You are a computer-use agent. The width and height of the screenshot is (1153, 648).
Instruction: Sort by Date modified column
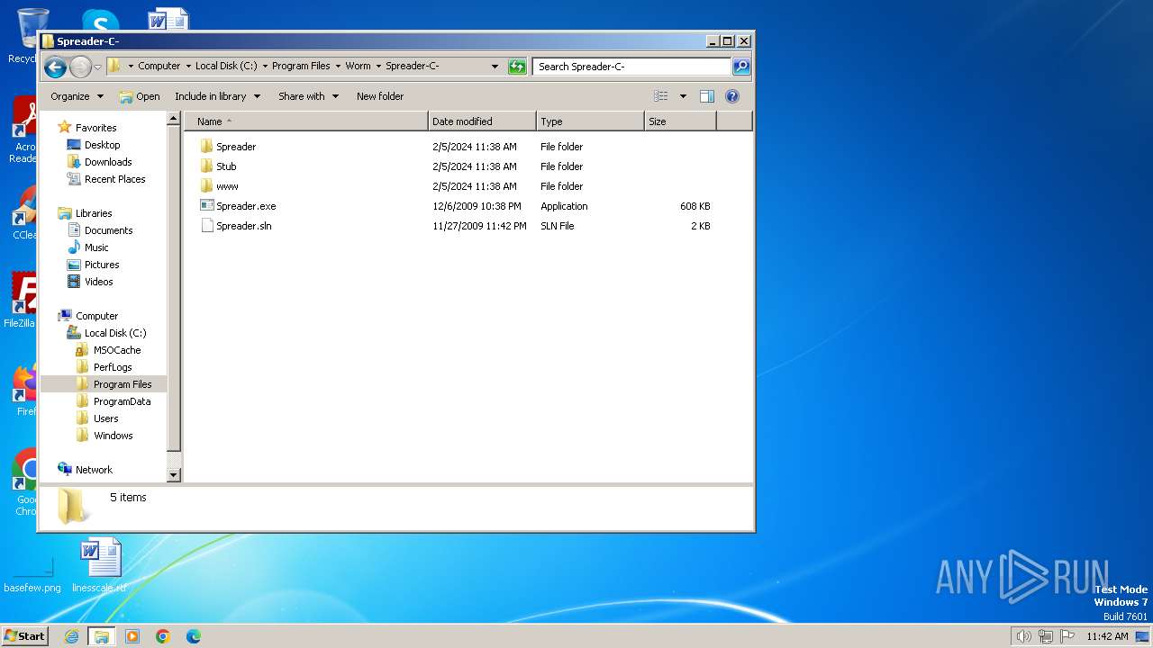click(482, 121)
